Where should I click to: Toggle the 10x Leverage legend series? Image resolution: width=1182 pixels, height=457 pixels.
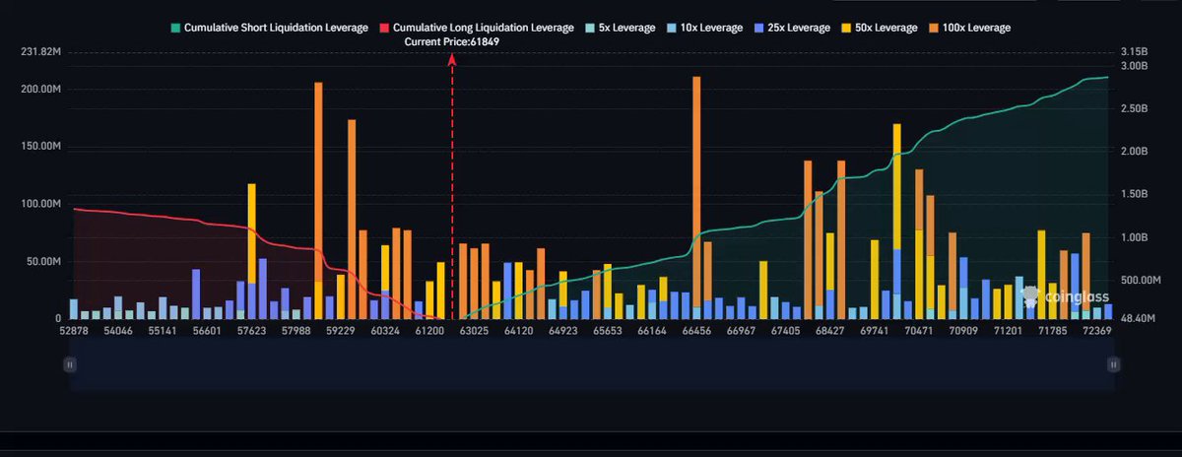tap(704, 28)
